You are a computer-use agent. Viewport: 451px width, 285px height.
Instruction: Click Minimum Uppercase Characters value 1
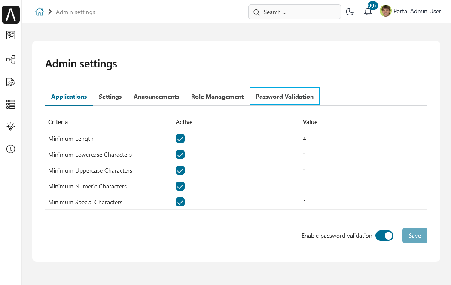[304, 170]
